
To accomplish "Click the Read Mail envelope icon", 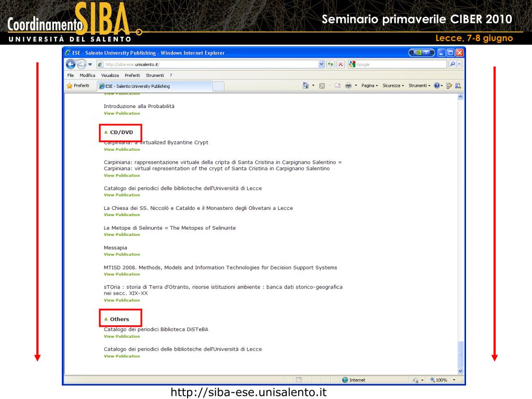I will pos(337,86).
